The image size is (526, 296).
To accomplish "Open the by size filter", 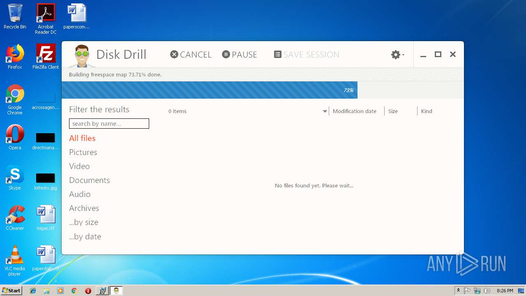I will 83,222.
